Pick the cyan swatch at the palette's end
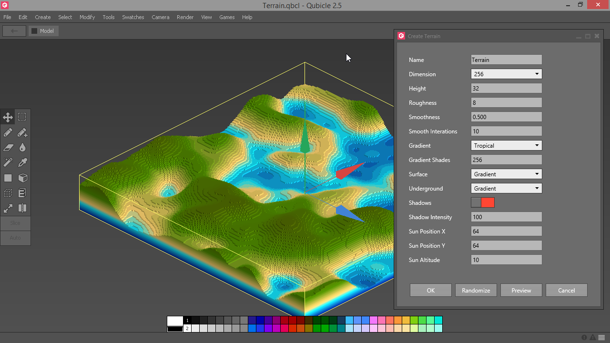This screenshot has height=343, width=610. pyautogui.click(x=438, y=320)
